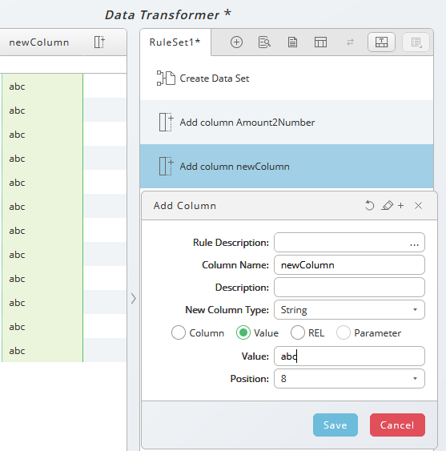Image resolution: width=446 pixels, height=451 pixels.
Task: Open the search rules icon in toolbar
Action: (x=264, y=42)
